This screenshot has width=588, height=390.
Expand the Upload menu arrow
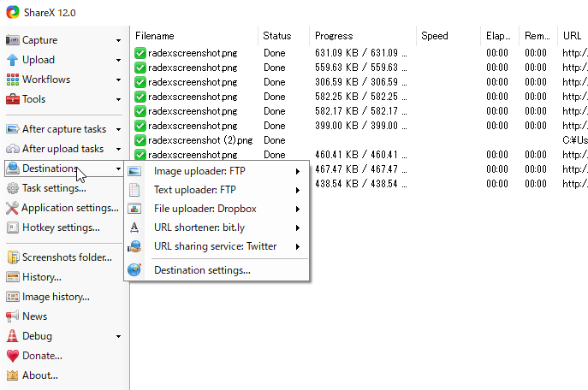click(118, 60)
